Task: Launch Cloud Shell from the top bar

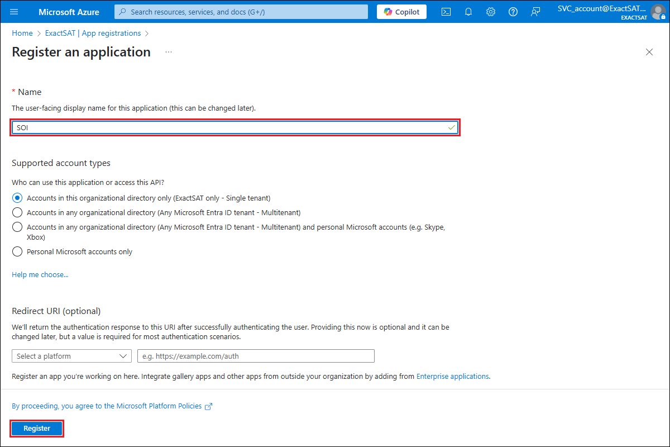Action: [x=446, y=12]
